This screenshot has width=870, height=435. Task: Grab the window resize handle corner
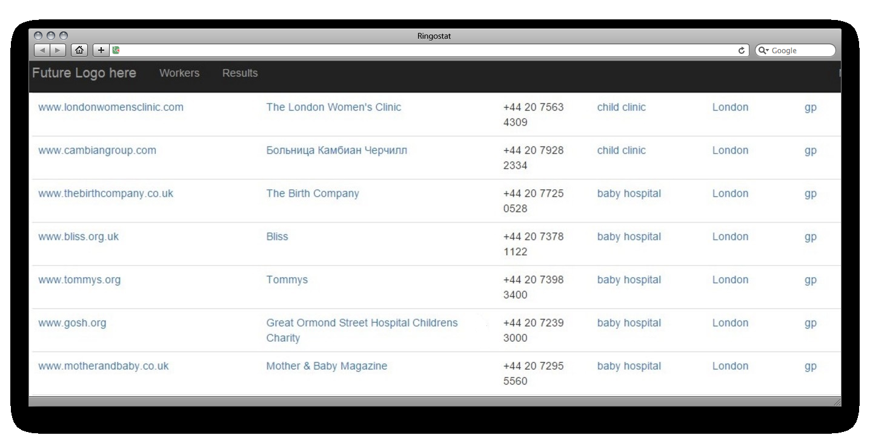(x=837, y=402)
